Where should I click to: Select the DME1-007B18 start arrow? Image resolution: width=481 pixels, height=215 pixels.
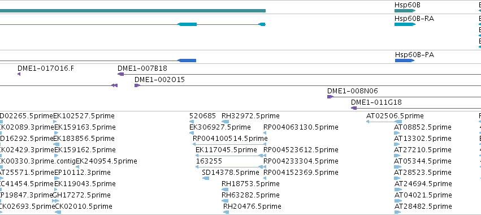point(120,74)
